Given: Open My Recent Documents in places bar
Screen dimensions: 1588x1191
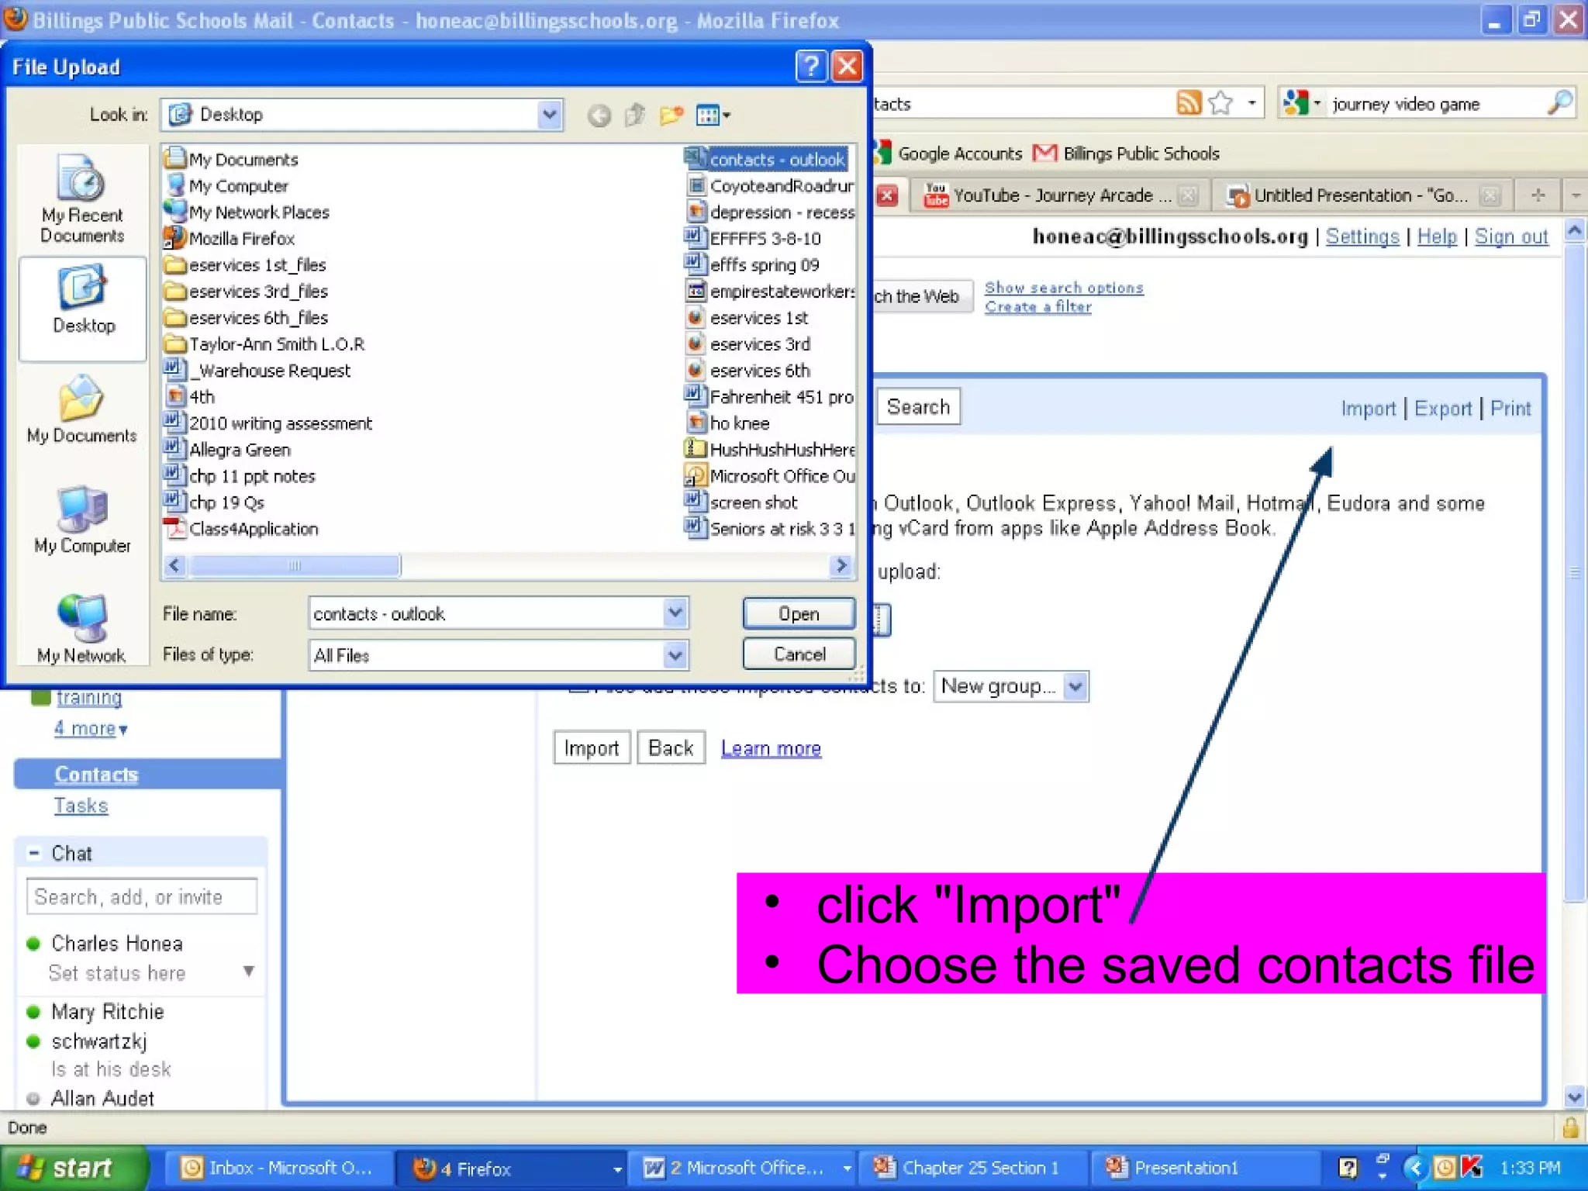Looking at the screenshot, I should point(82,198).
